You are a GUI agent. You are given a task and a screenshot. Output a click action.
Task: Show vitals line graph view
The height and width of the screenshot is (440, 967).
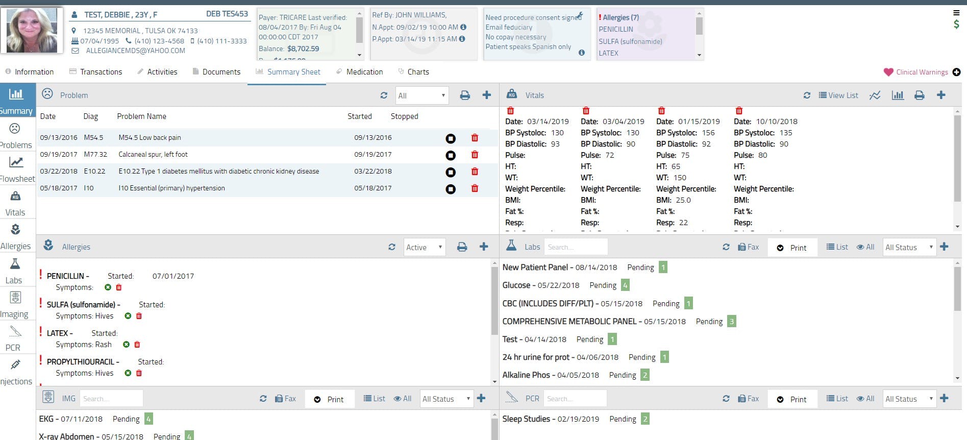(875, 95)
